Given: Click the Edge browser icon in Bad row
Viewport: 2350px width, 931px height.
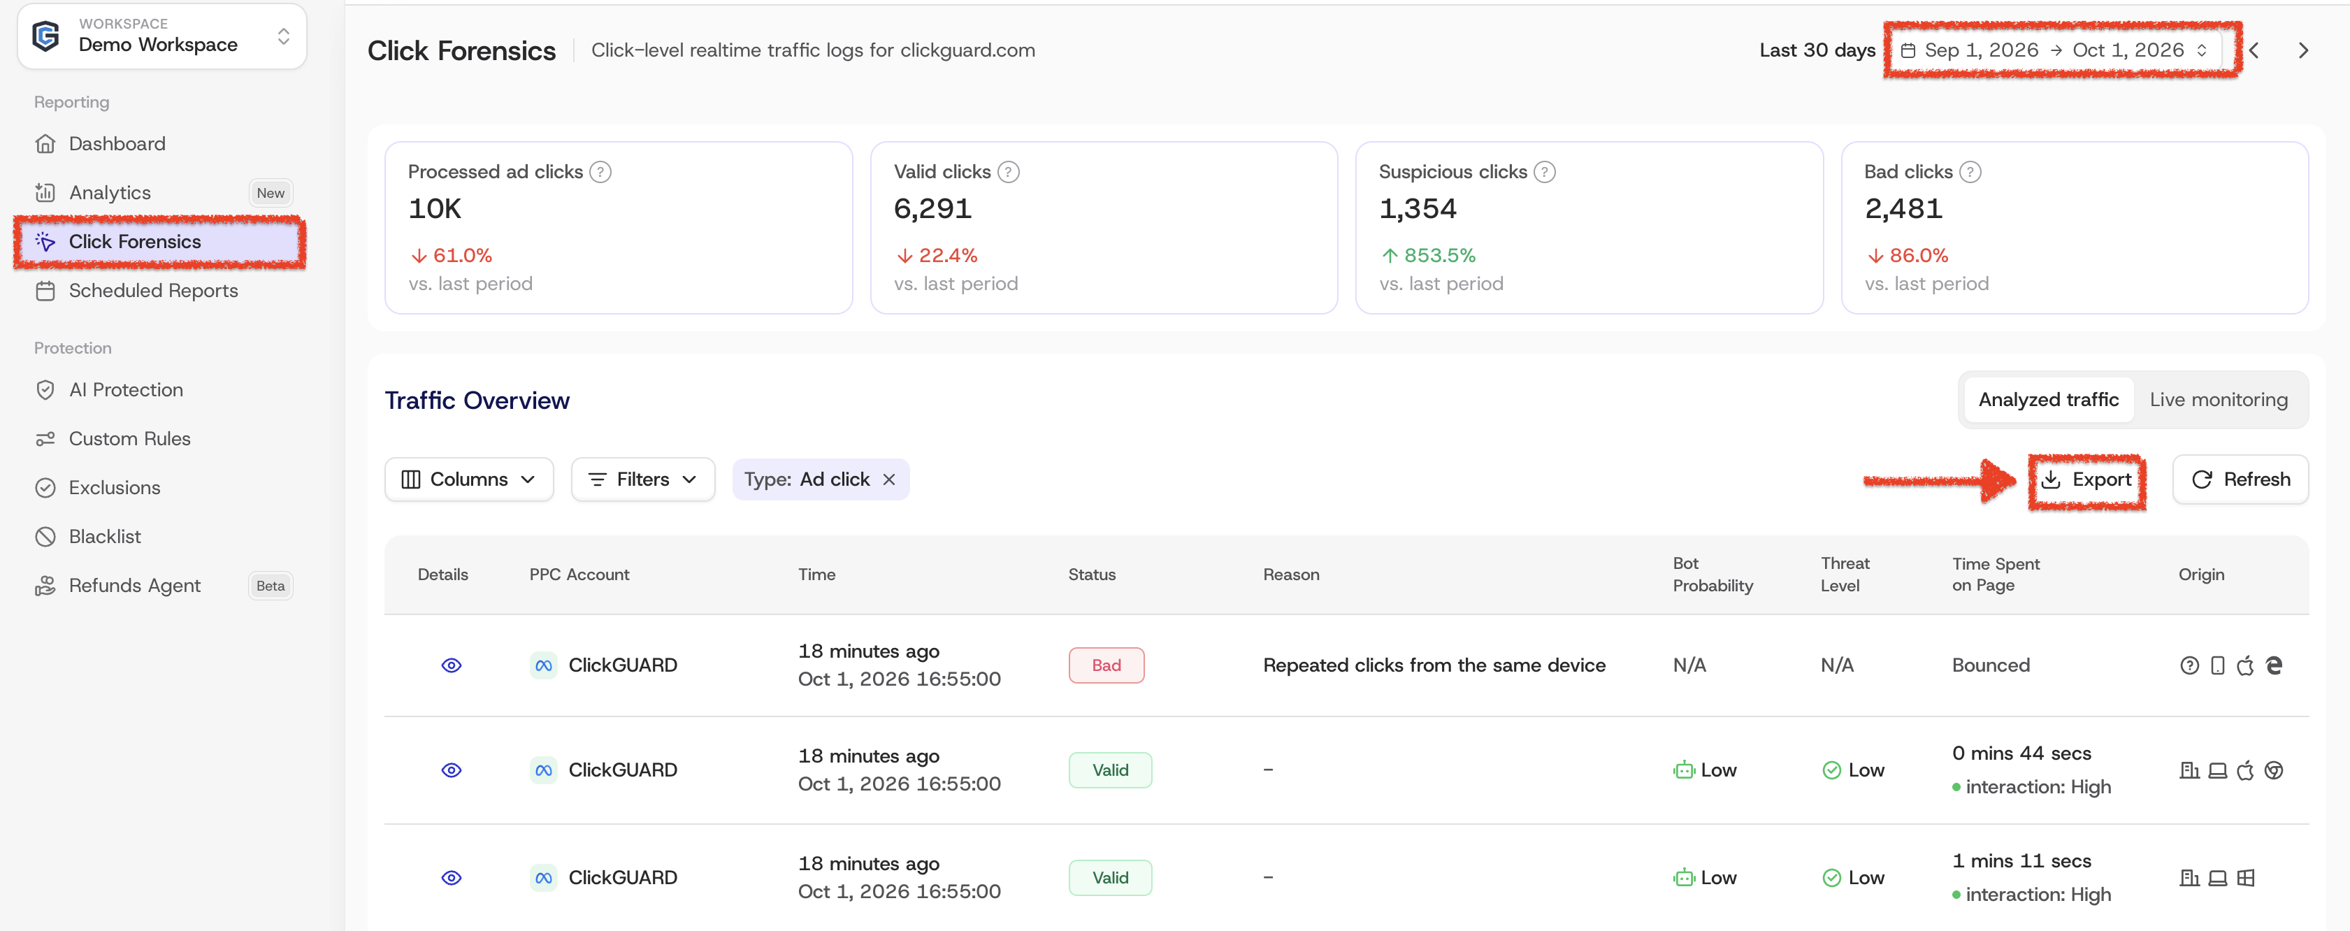Looking at the screenshot, I should point(2275,665).
